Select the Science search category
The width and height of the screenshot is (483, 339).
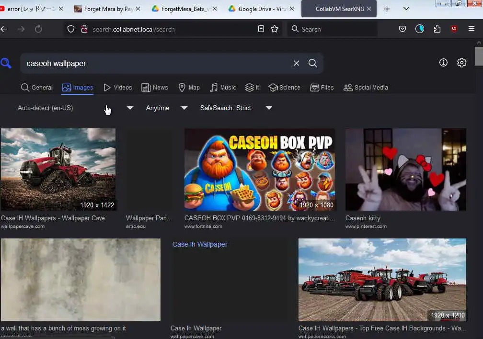tap(284, 88)
